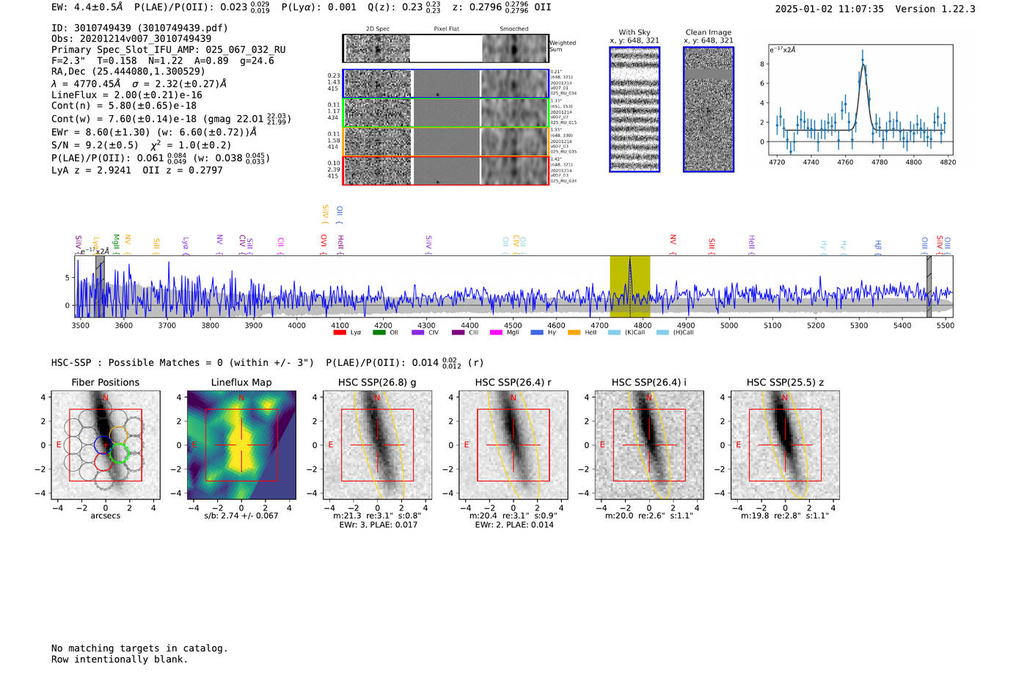Click the green dashed fiber circle

coord(119,454)
